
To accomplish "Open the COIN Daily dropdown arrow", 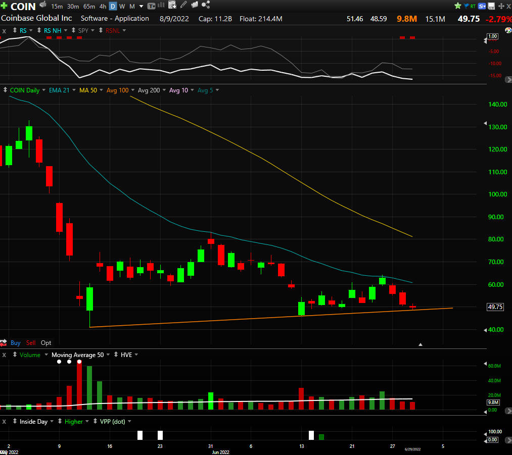I will (x=44, y=90).
